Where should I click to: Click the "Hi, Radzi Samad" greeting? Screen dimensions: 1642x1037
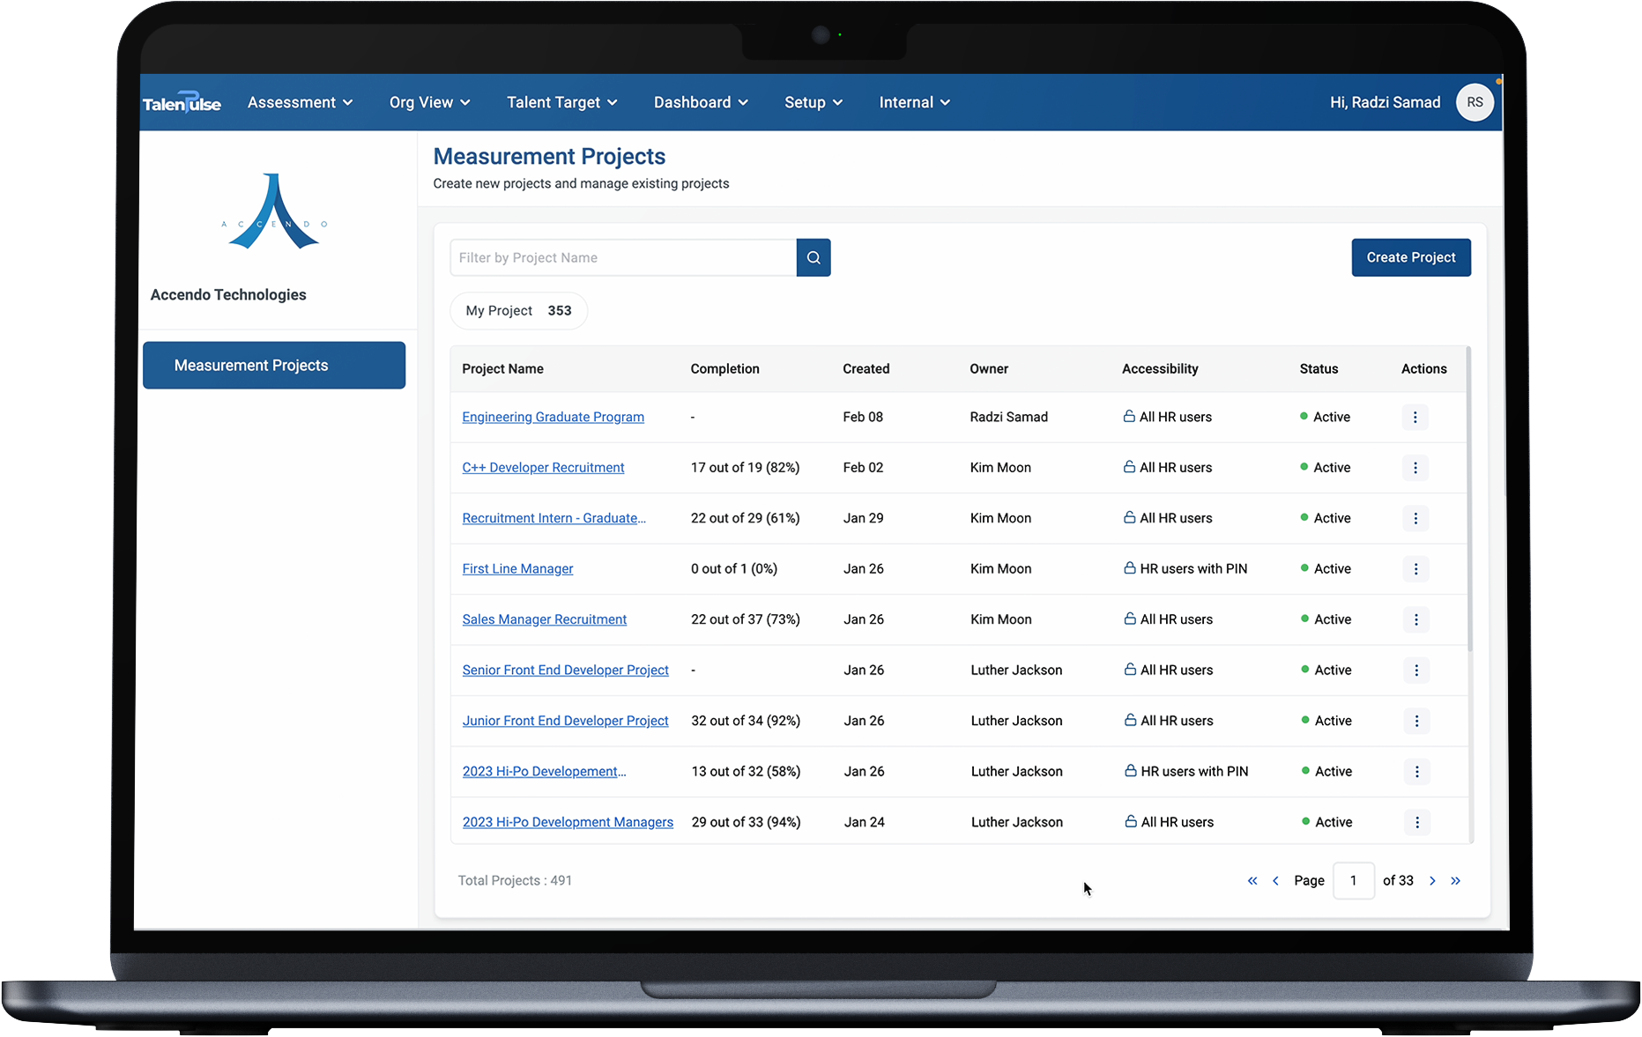1385,102
